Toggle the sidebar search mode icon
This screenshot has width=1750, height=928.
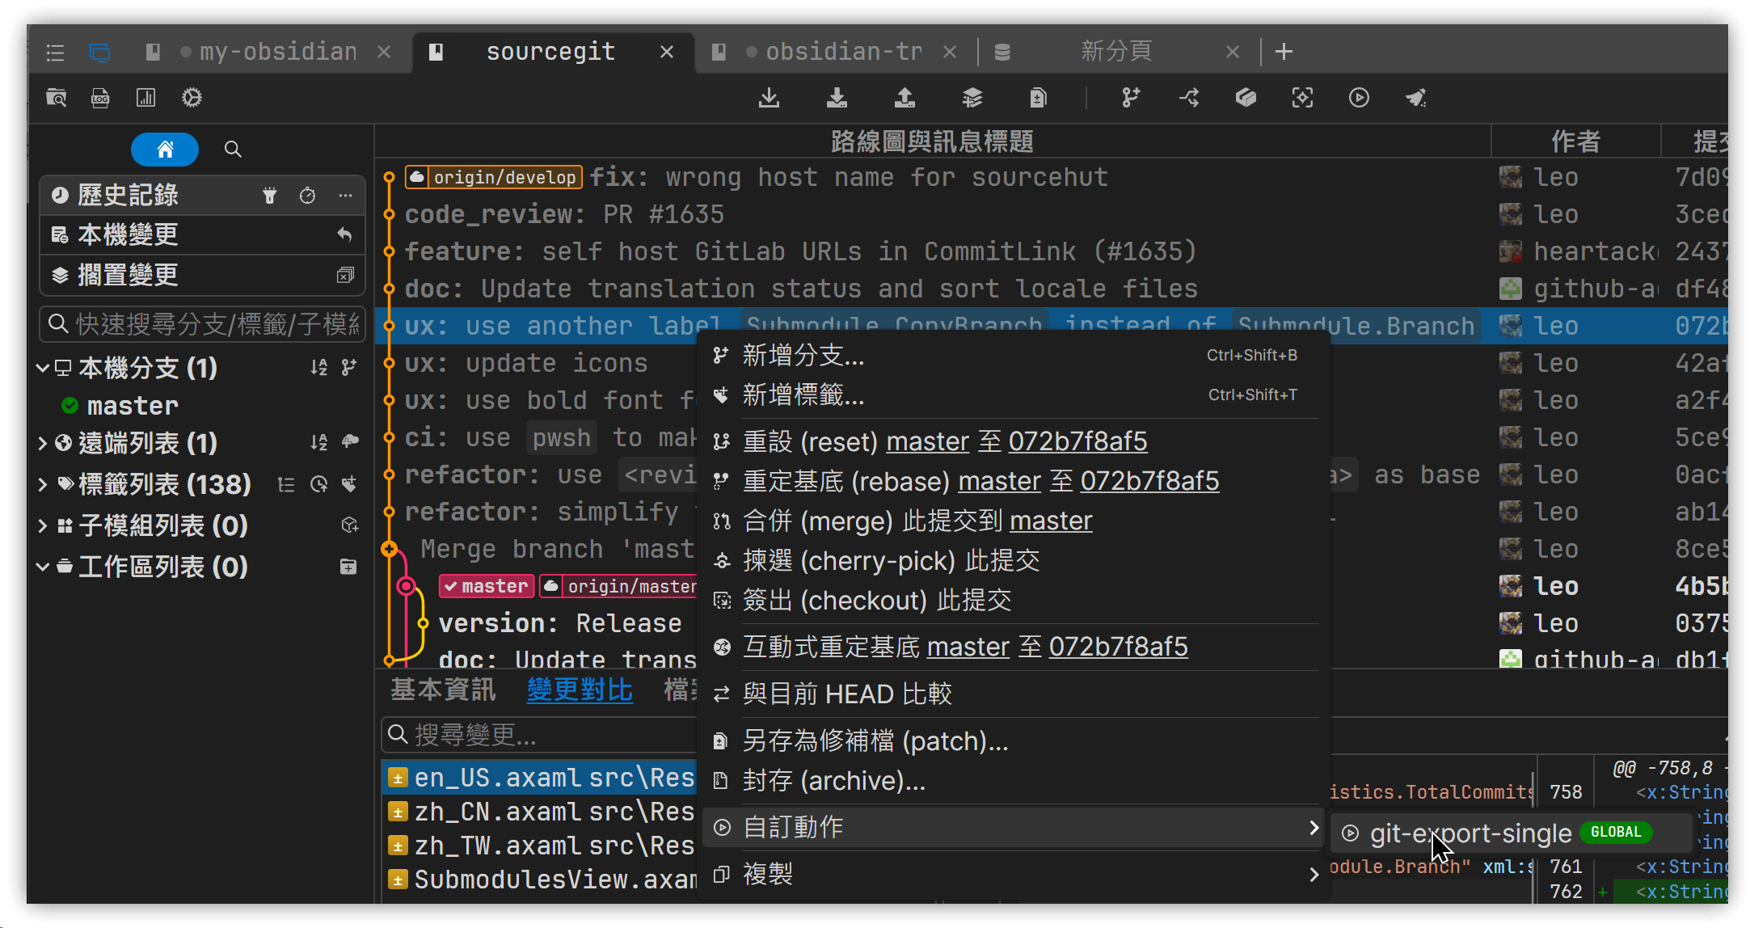pyautogui.click(x=233, y=149)
